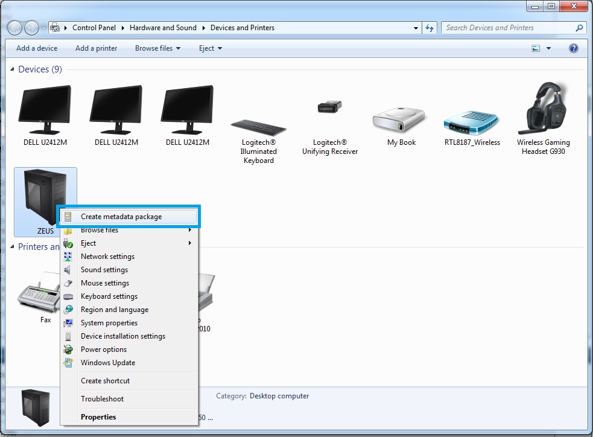This screenshot has height=437, width=593.
Task: Click the Add a device button
Action: point(37,48)
